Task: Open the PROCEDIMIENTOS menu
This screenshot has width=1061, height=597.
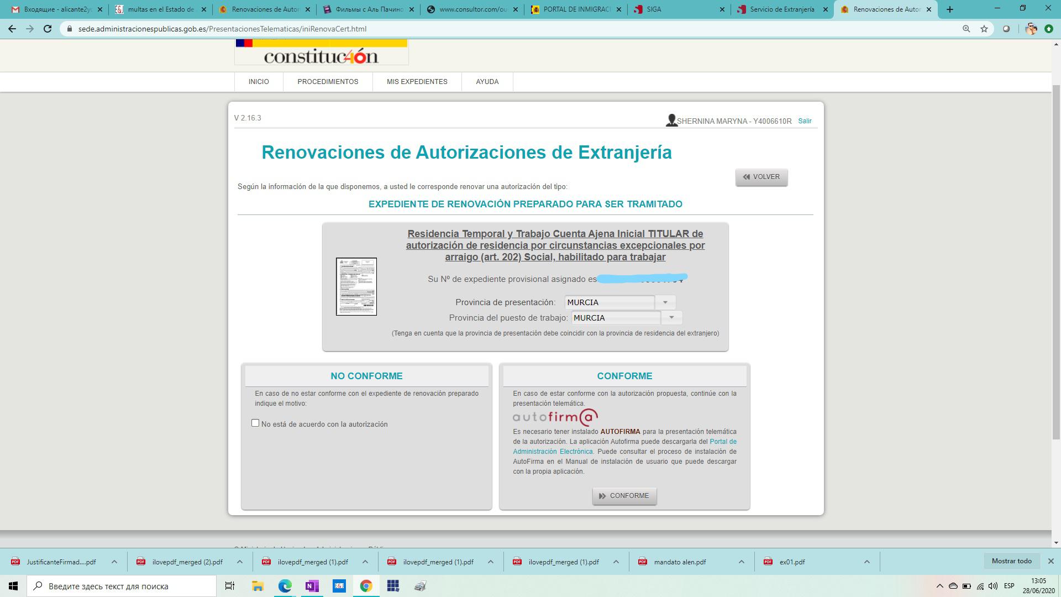Action: 328,82
